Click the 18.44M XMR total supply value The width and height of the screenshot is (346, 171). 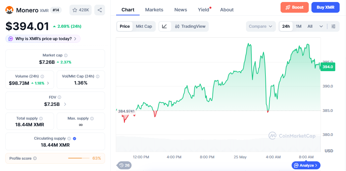[30, 125]
